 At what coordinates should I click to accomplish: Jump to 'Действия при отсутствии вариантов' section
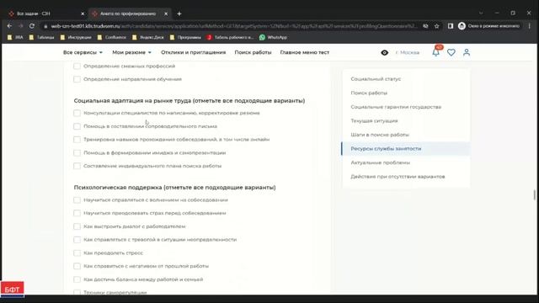(398, 177)
